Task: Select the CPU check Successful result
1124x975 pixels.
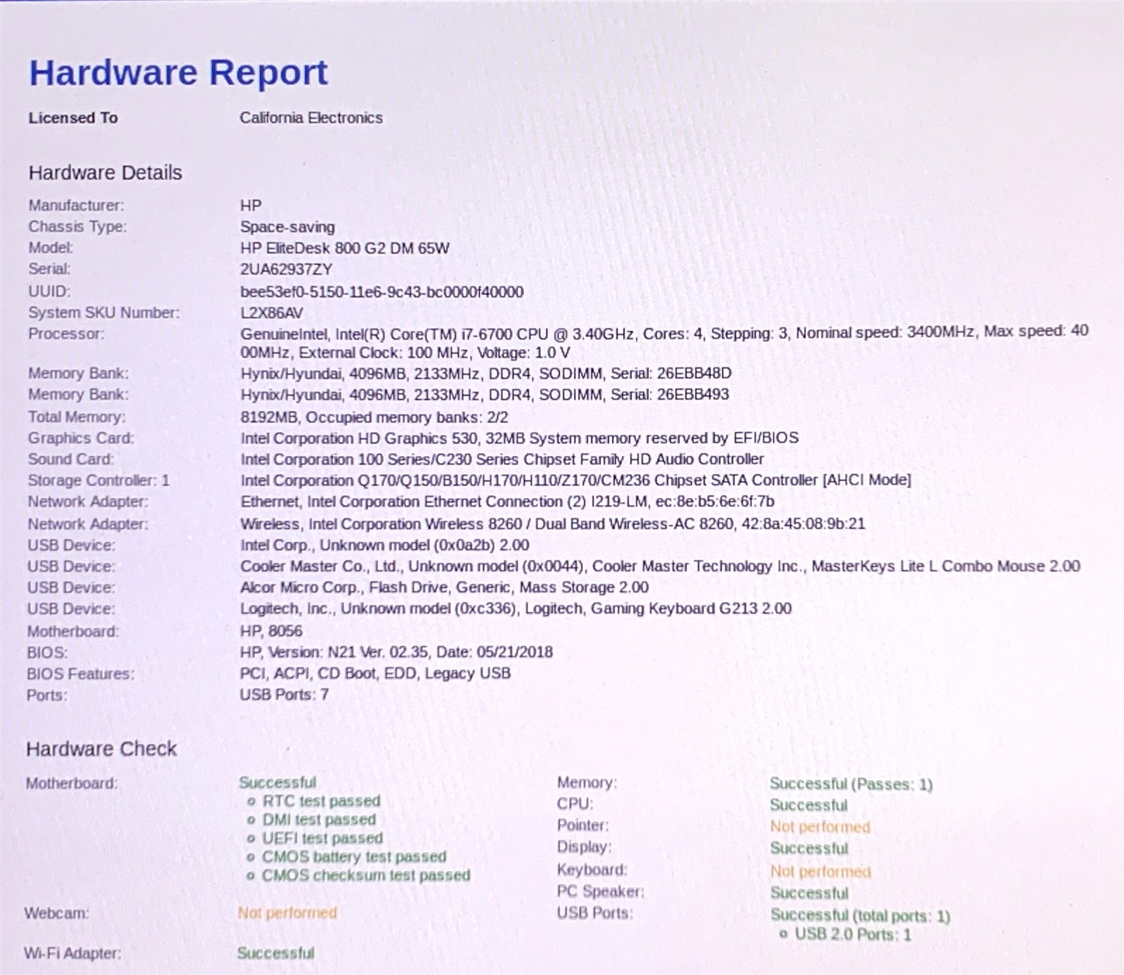Action: (809, 805)
